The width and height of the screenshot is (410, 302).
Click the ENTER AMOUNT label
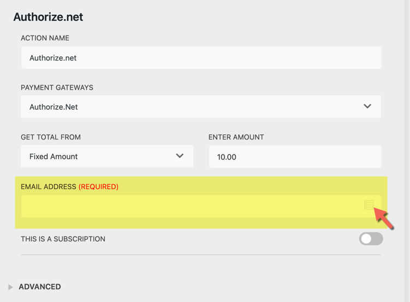(236, 137)
